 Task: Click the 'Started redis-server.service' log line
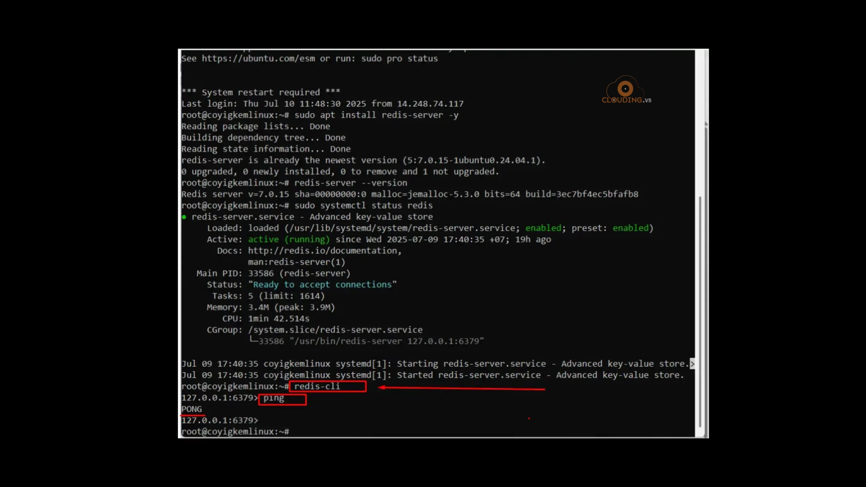[433, 375]
